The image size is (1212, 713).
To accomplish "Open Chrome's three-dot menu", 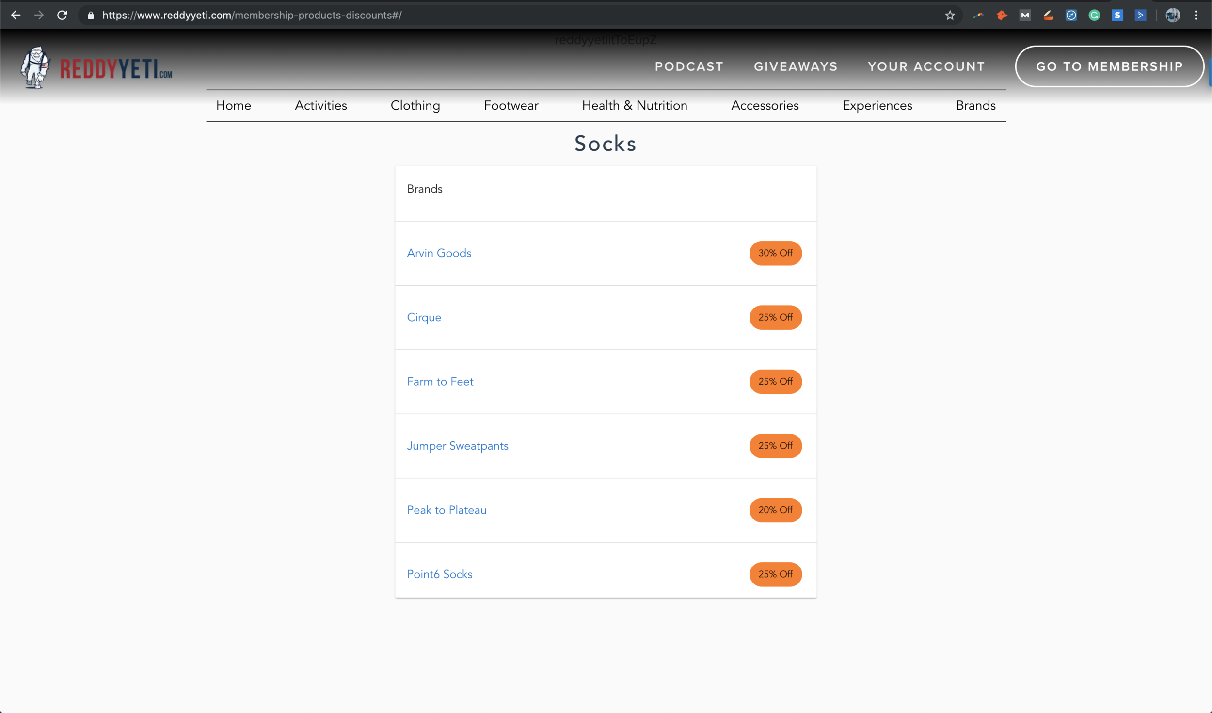I will click(x=1196, y=16).
